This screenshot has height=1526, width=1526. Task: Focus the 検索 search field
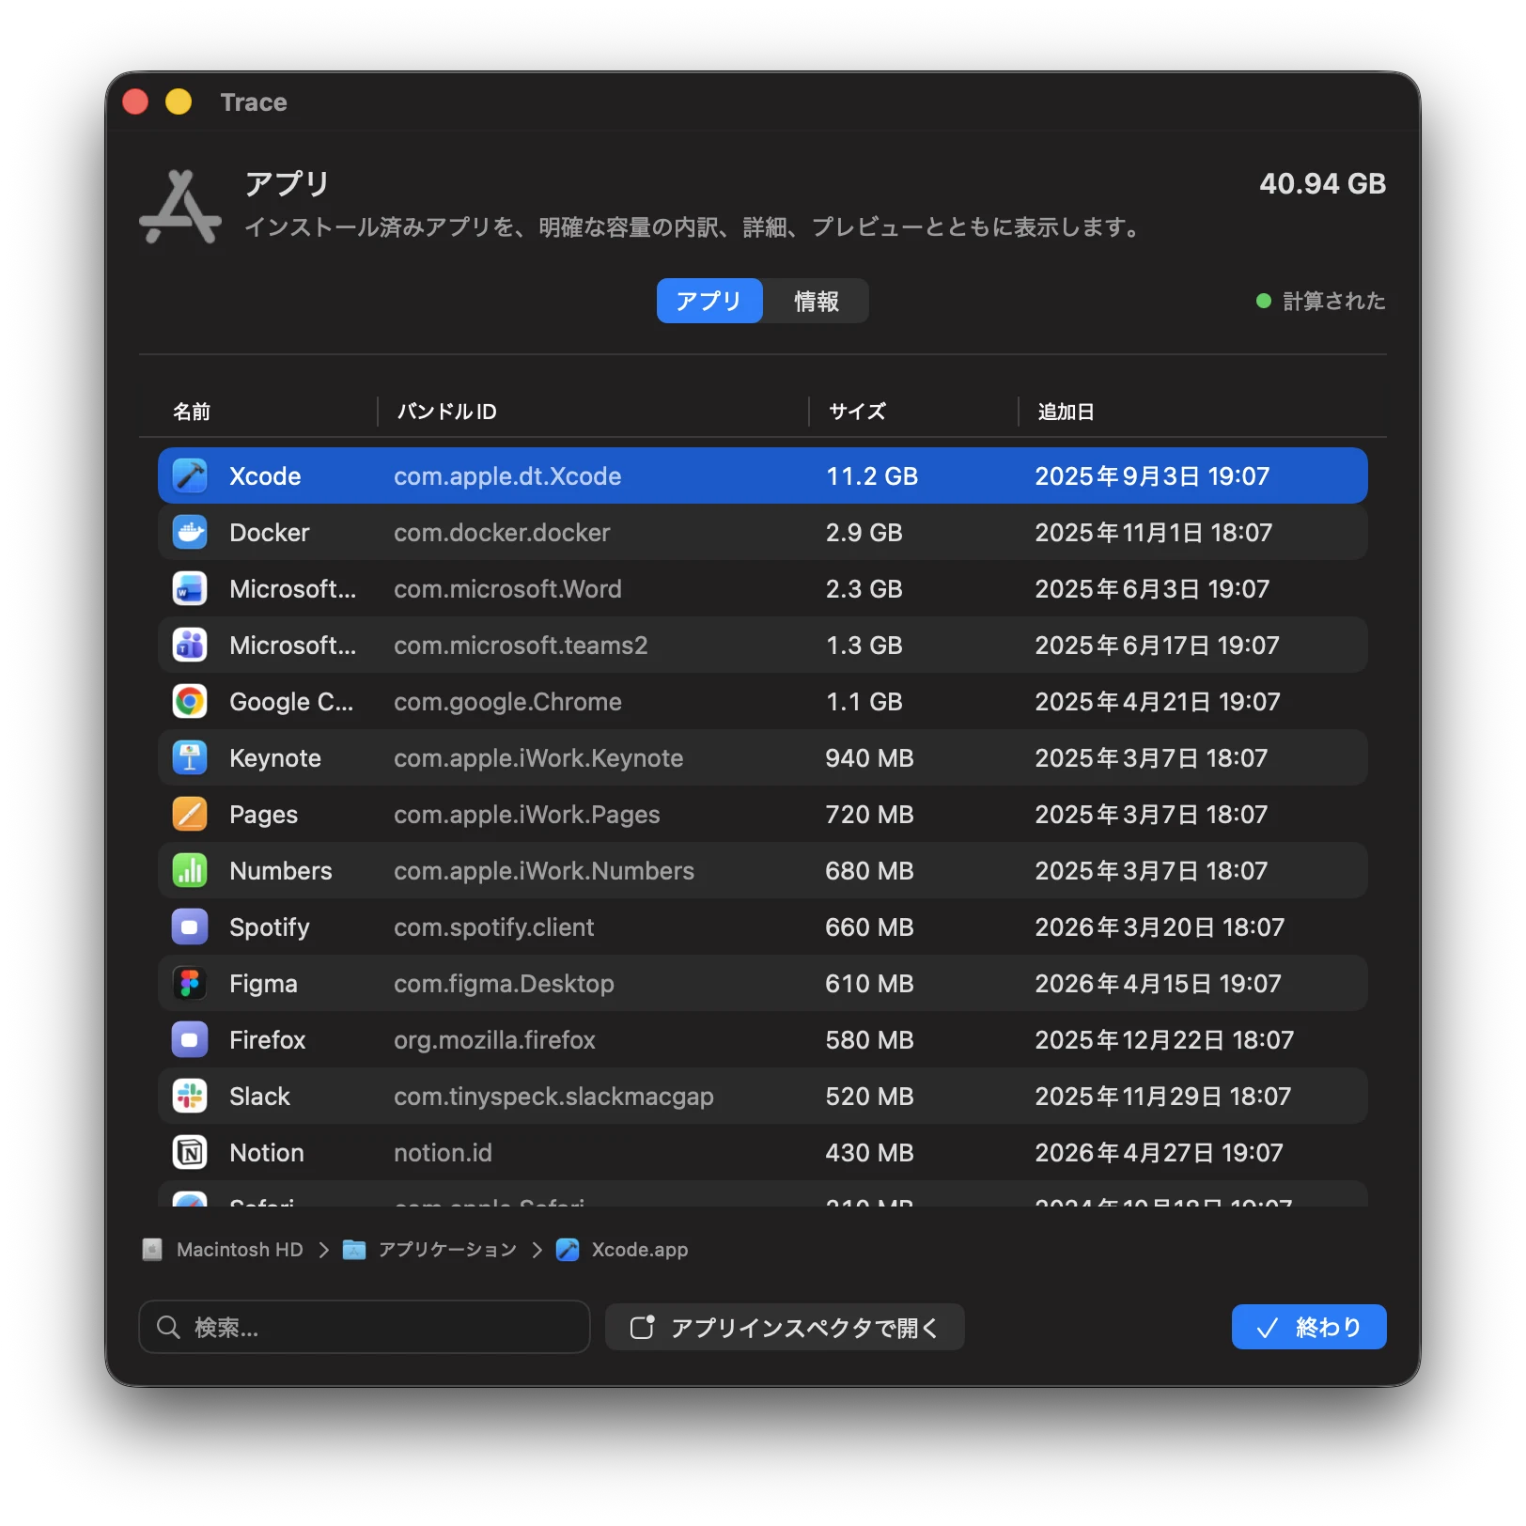pos(365,1327)
